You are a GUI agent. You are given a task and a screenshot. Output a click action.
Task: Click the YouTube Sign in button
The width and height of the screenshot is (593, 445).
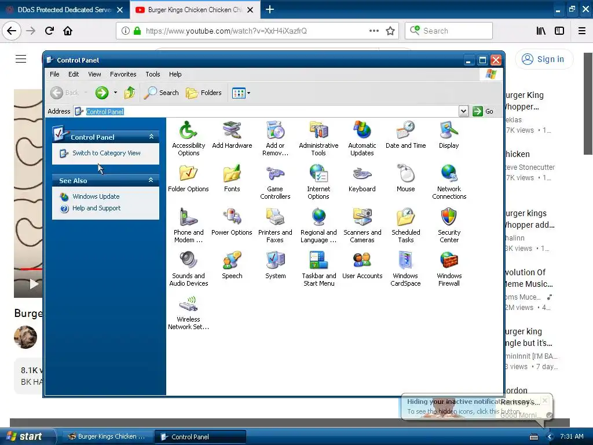click(544, 59)
